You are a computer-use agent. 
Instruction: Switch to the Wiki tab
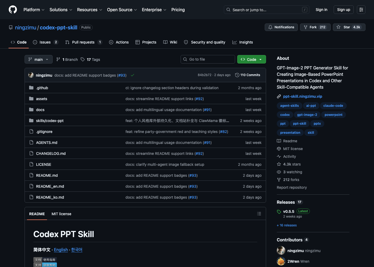tap(170, 42)
